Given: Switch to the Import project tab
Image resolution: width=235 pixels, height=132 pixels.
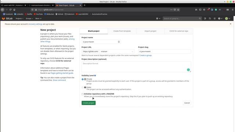Looking at the screenshot, I should 150,31.
